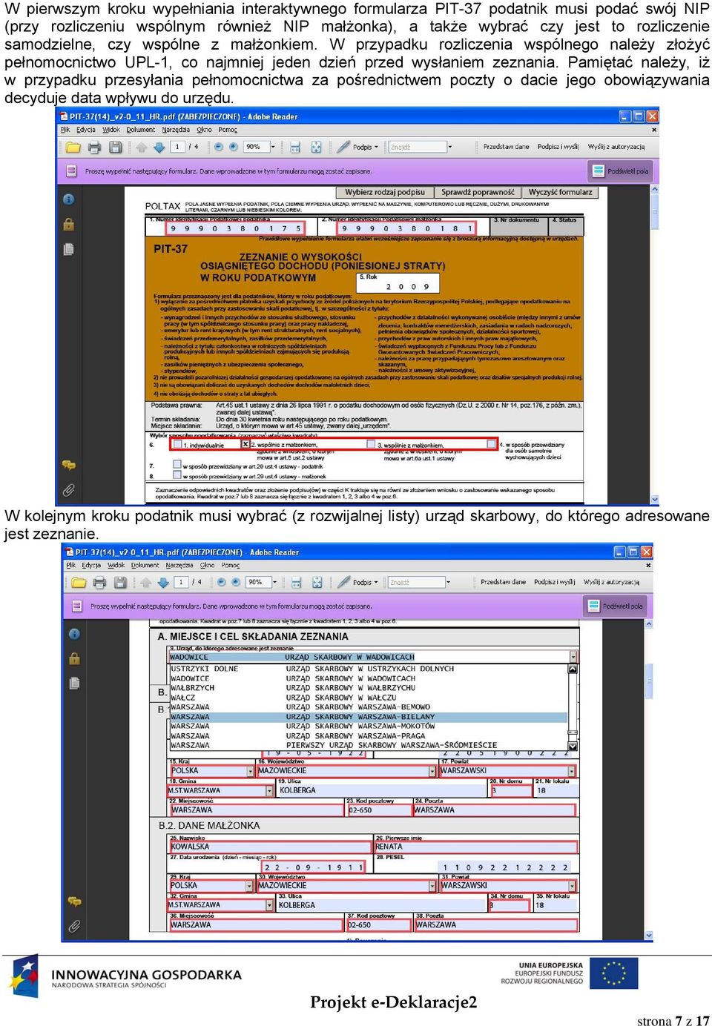The image size is (712, 1026).
Task: Open field 15 Kraj POLSKA dropdown
Action: (250, 771)
